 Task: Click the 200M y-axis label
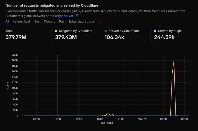[15, 60]
